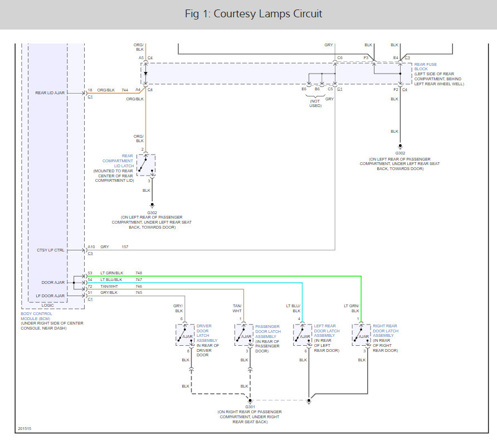Select the 'Fig 1: Courtesy Lamps Circuit' title
497x440 pixels.
coord(254,13)
